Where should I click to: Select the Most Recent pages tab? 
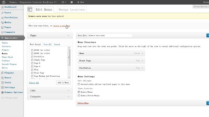pos(36,45)
